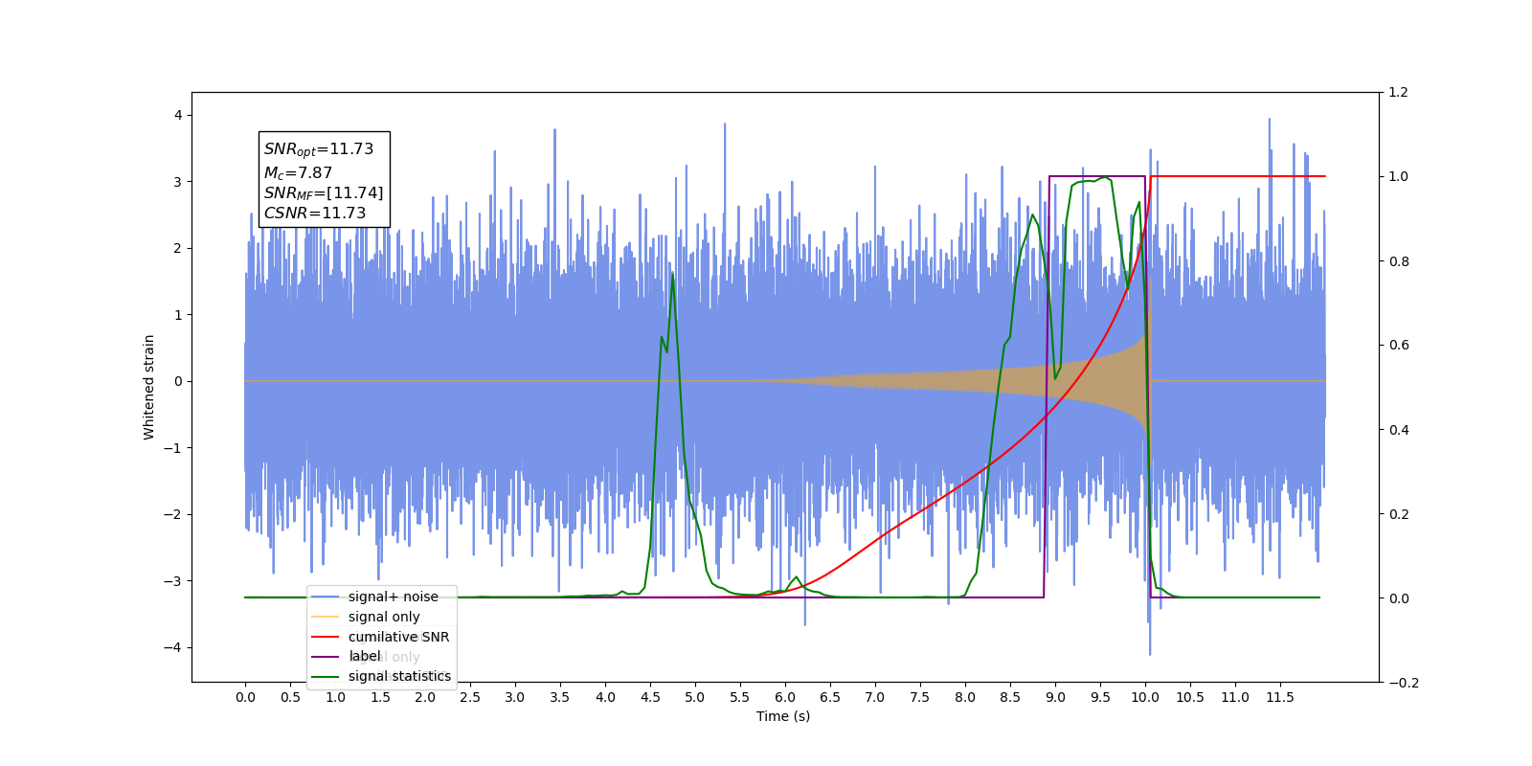Screen dimensions: 1532x766
Task: Click the −2 tick on the left axis
Action: pos(173,514)
